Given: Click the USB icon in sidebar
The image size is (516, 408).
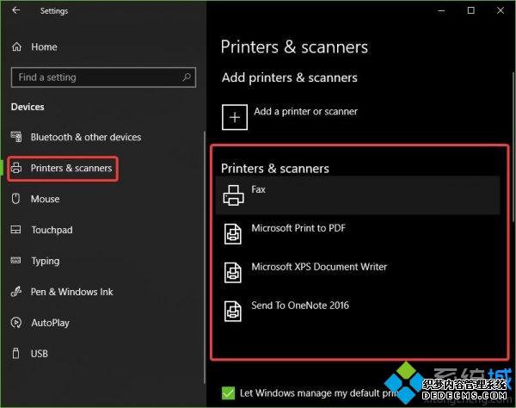Looking at the screenshot, I should [15, 353].
